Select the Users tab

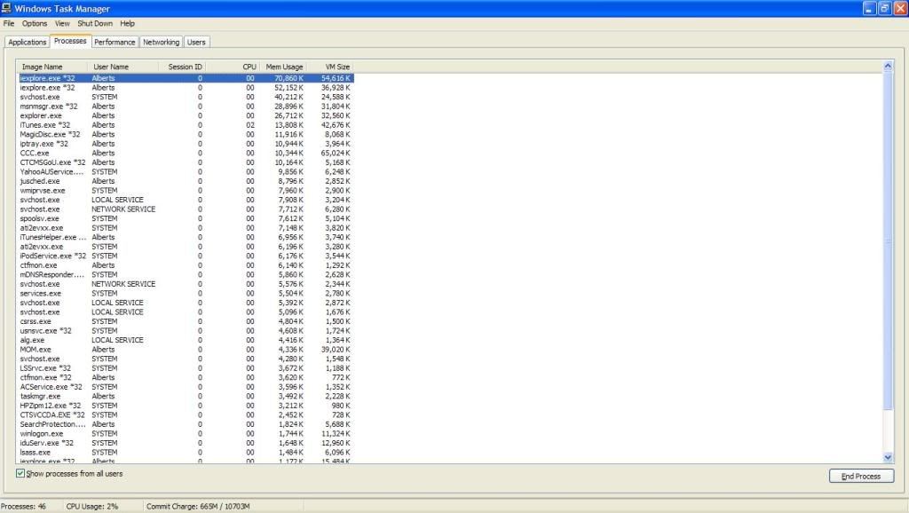pyautogui.click(x=196, y=41)
